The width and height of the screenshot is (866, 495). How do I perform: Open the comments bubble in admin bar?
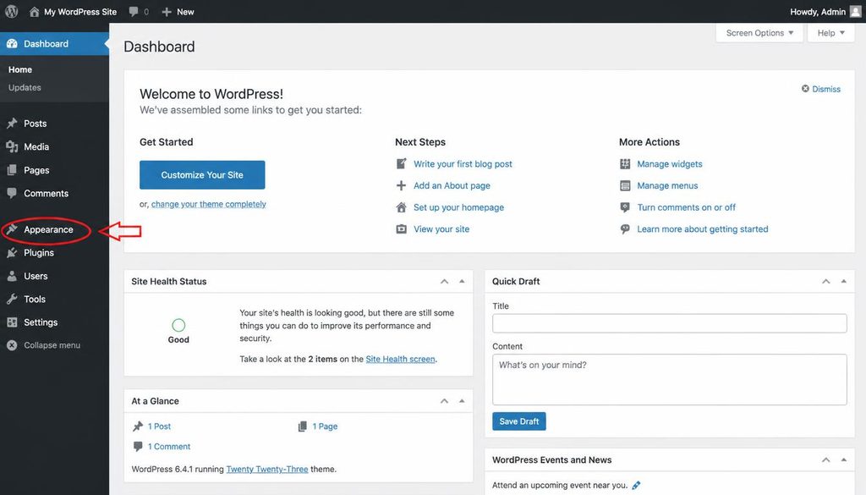(x=134, y=12)
